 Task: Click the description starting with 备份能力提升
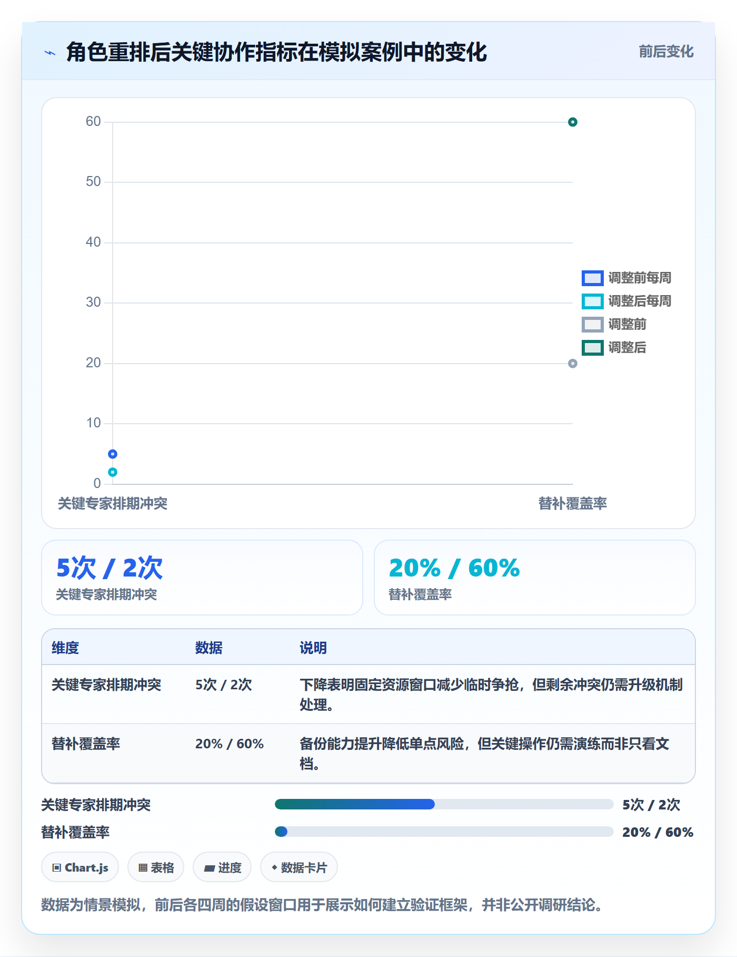(484, 754)
